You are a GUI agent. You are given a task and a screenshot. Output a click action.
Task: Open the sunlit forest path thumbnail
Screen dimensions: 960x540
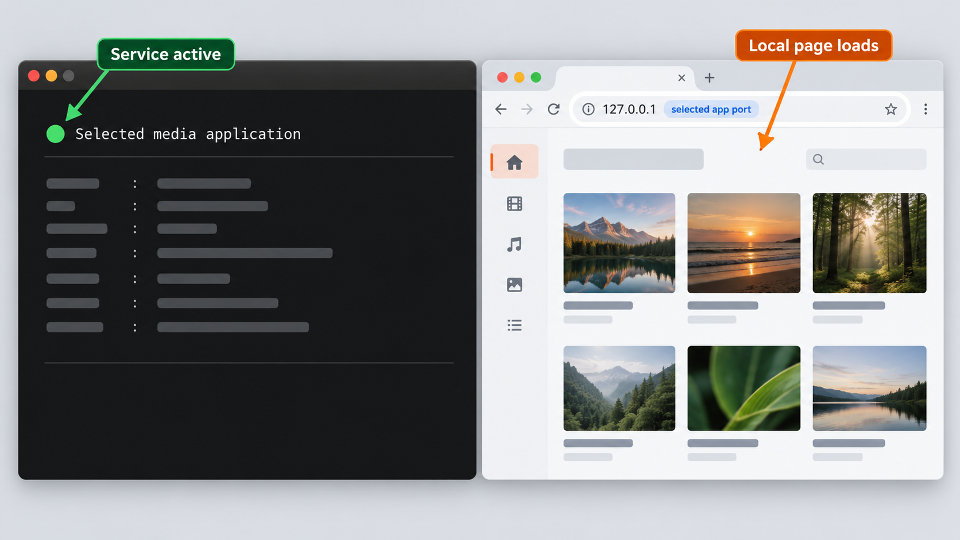coord(869,243)
